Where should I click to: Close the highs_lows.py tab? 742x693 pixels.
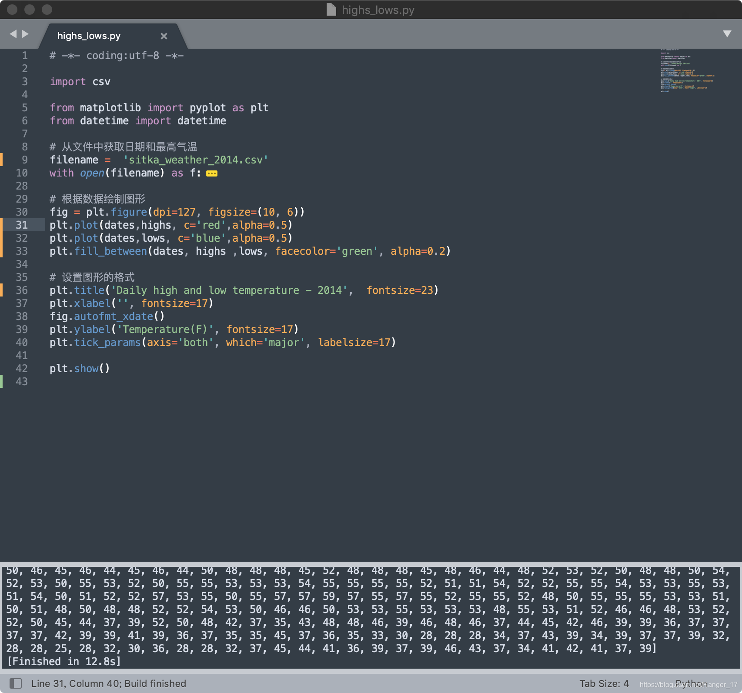click(x=164, y=36)
